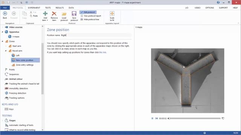Open Automatic starting of tests
This screenshot has width=241, height=135.
(x=19, y=125)
